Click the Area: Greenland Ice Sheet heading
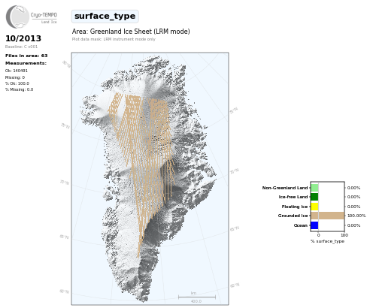370x308 pixels. [x=131, y=32]
